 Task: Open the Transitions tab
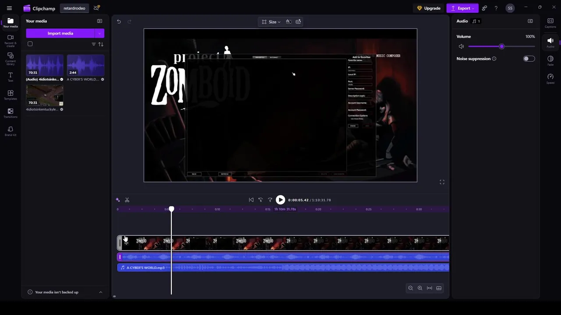tap(11, 113)
